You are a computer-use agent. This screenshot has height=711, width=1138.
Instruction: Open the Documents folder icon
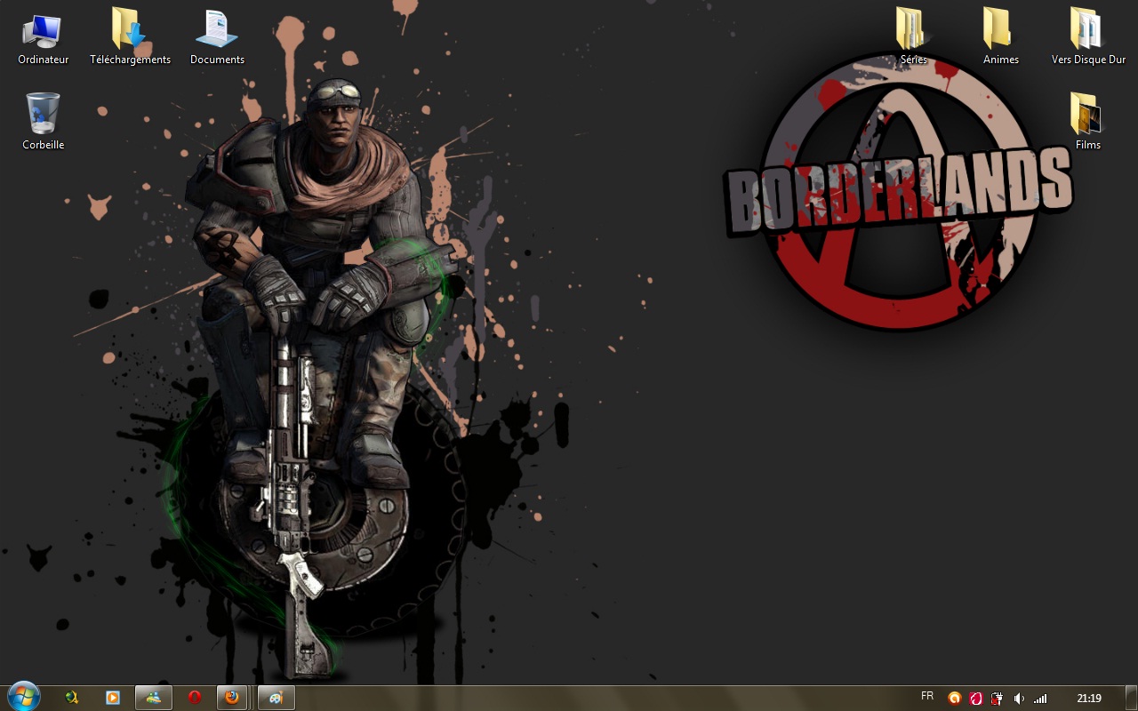(217, 38)
